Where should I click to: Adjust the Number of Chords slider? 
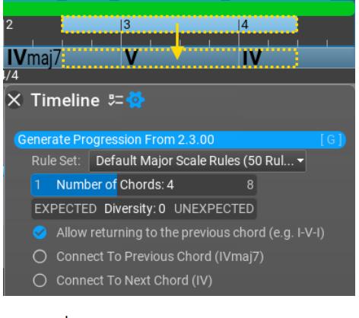(144, 185)
